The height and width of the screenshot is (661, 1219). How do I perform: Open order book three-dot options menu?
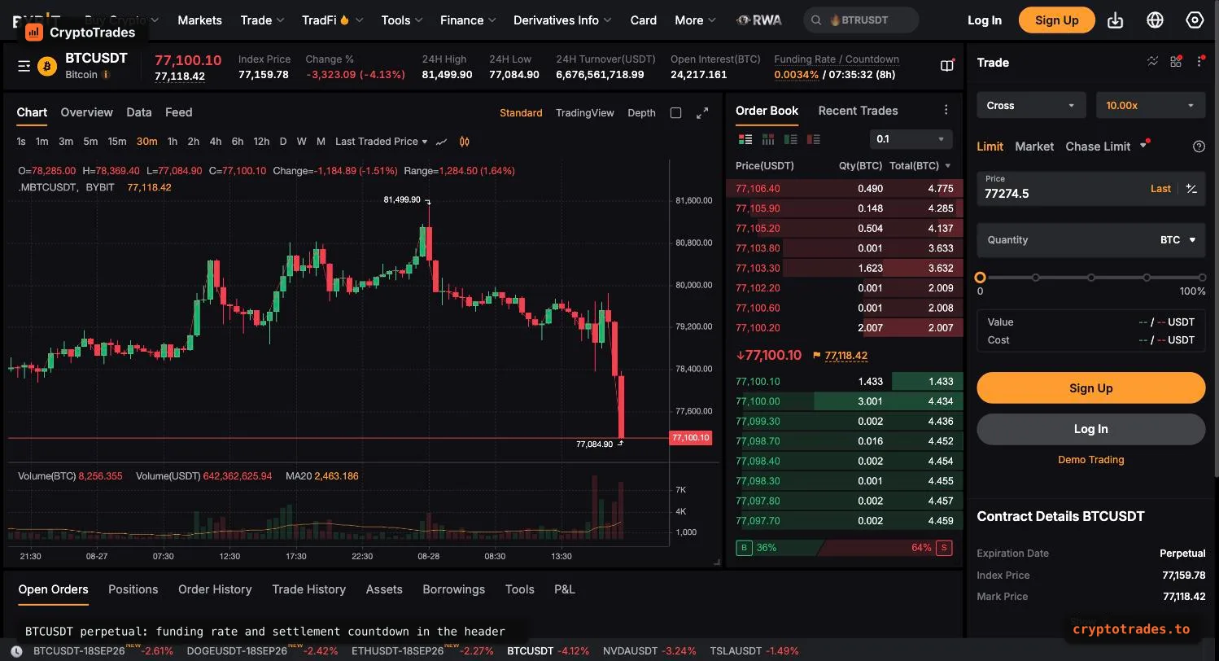pyautogui.click(x=946, y=111)
